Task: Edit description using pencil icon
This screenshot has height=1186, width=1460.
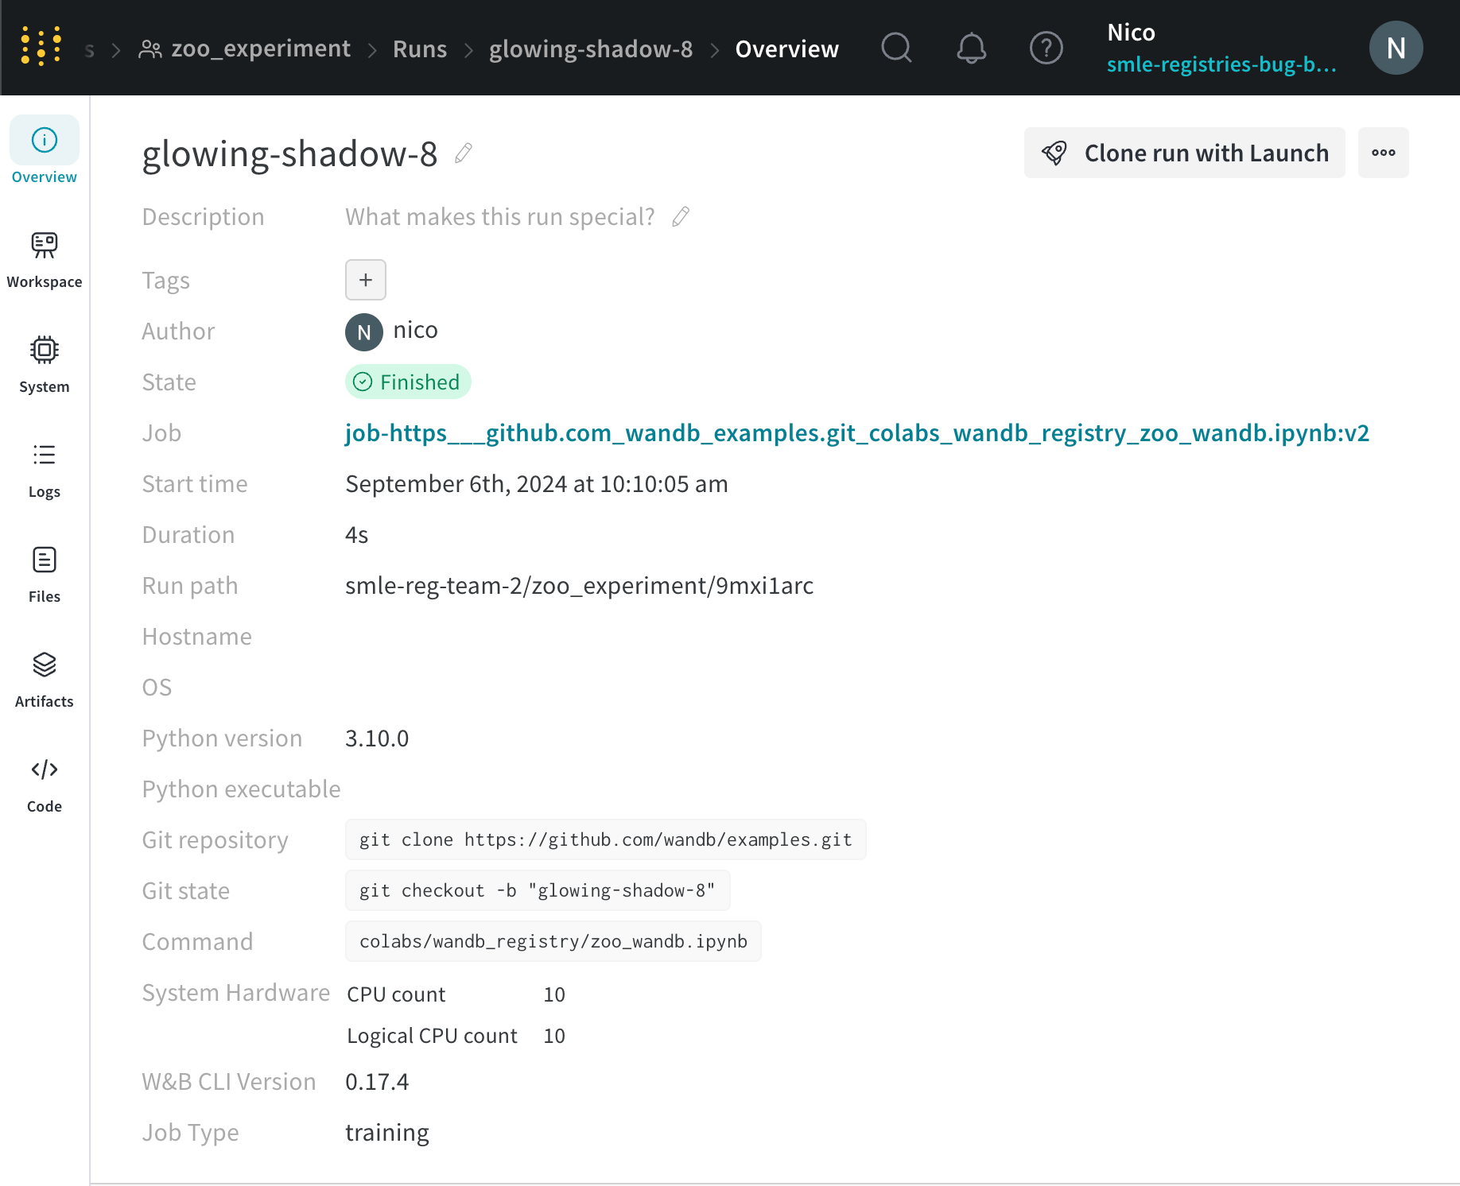Action: tap(681, 217)
